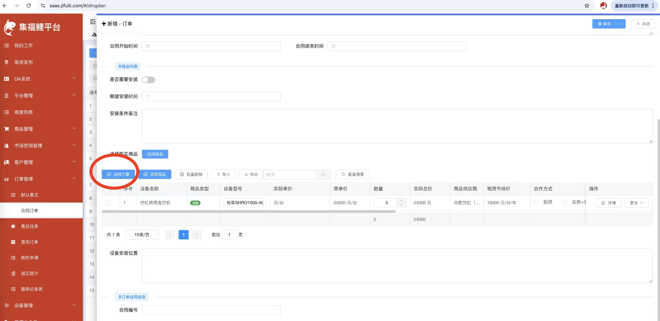
Task: Click the horizontal table scrollbar
Action: click(x=249, y=212)
